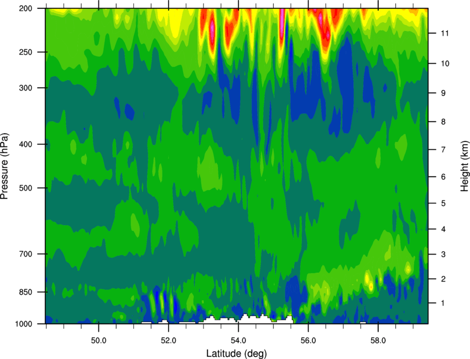The image size is (470, 359).
Task: Click the 400 hPa pressure tick label
Action: click(x=26, y=144)
